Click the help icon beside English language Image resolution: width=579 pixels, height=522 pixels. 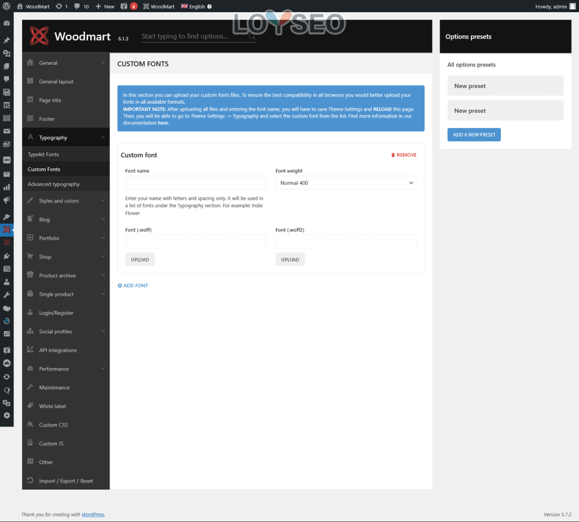click(210, 6)
